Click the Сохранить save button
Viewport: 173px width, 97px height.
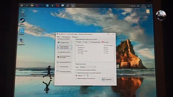point(108,79)
